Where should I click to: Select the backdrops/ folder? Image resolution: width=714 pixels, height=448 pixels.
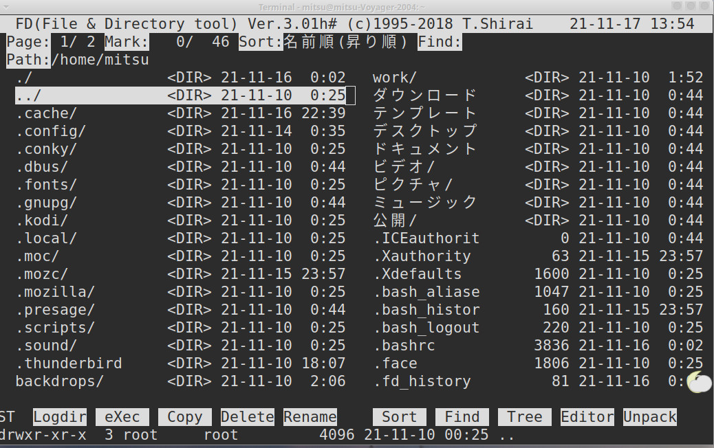point(60,381)
